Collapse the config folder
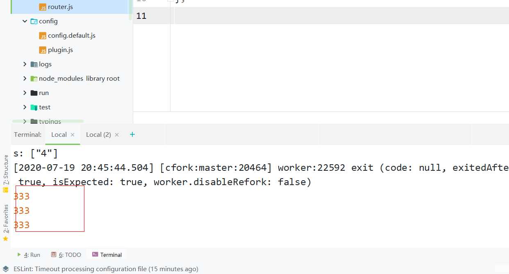 pyautogui.click(x=25, y=21)
